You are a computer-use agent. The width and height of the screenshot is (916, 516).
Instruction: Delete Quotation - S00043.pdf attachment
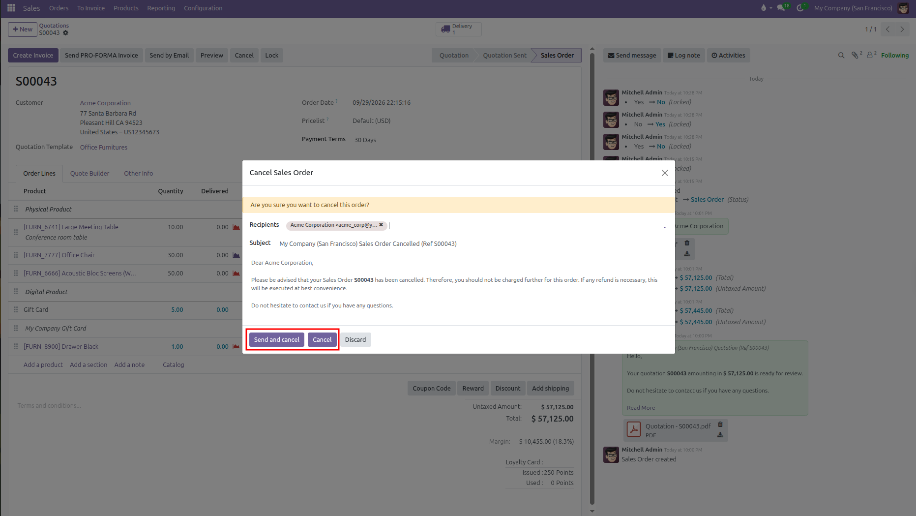[x=720, y=425]
